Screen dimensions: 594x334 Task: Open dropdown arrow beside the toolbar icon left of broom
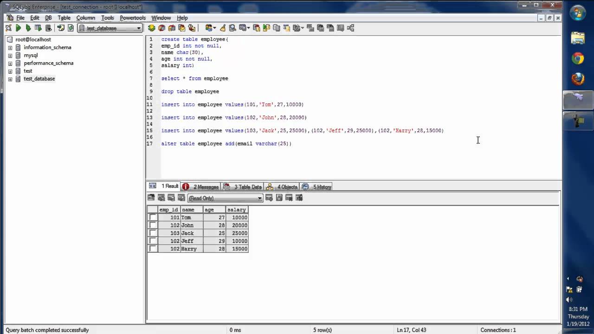pyautogui.click(x=215, y=28)
